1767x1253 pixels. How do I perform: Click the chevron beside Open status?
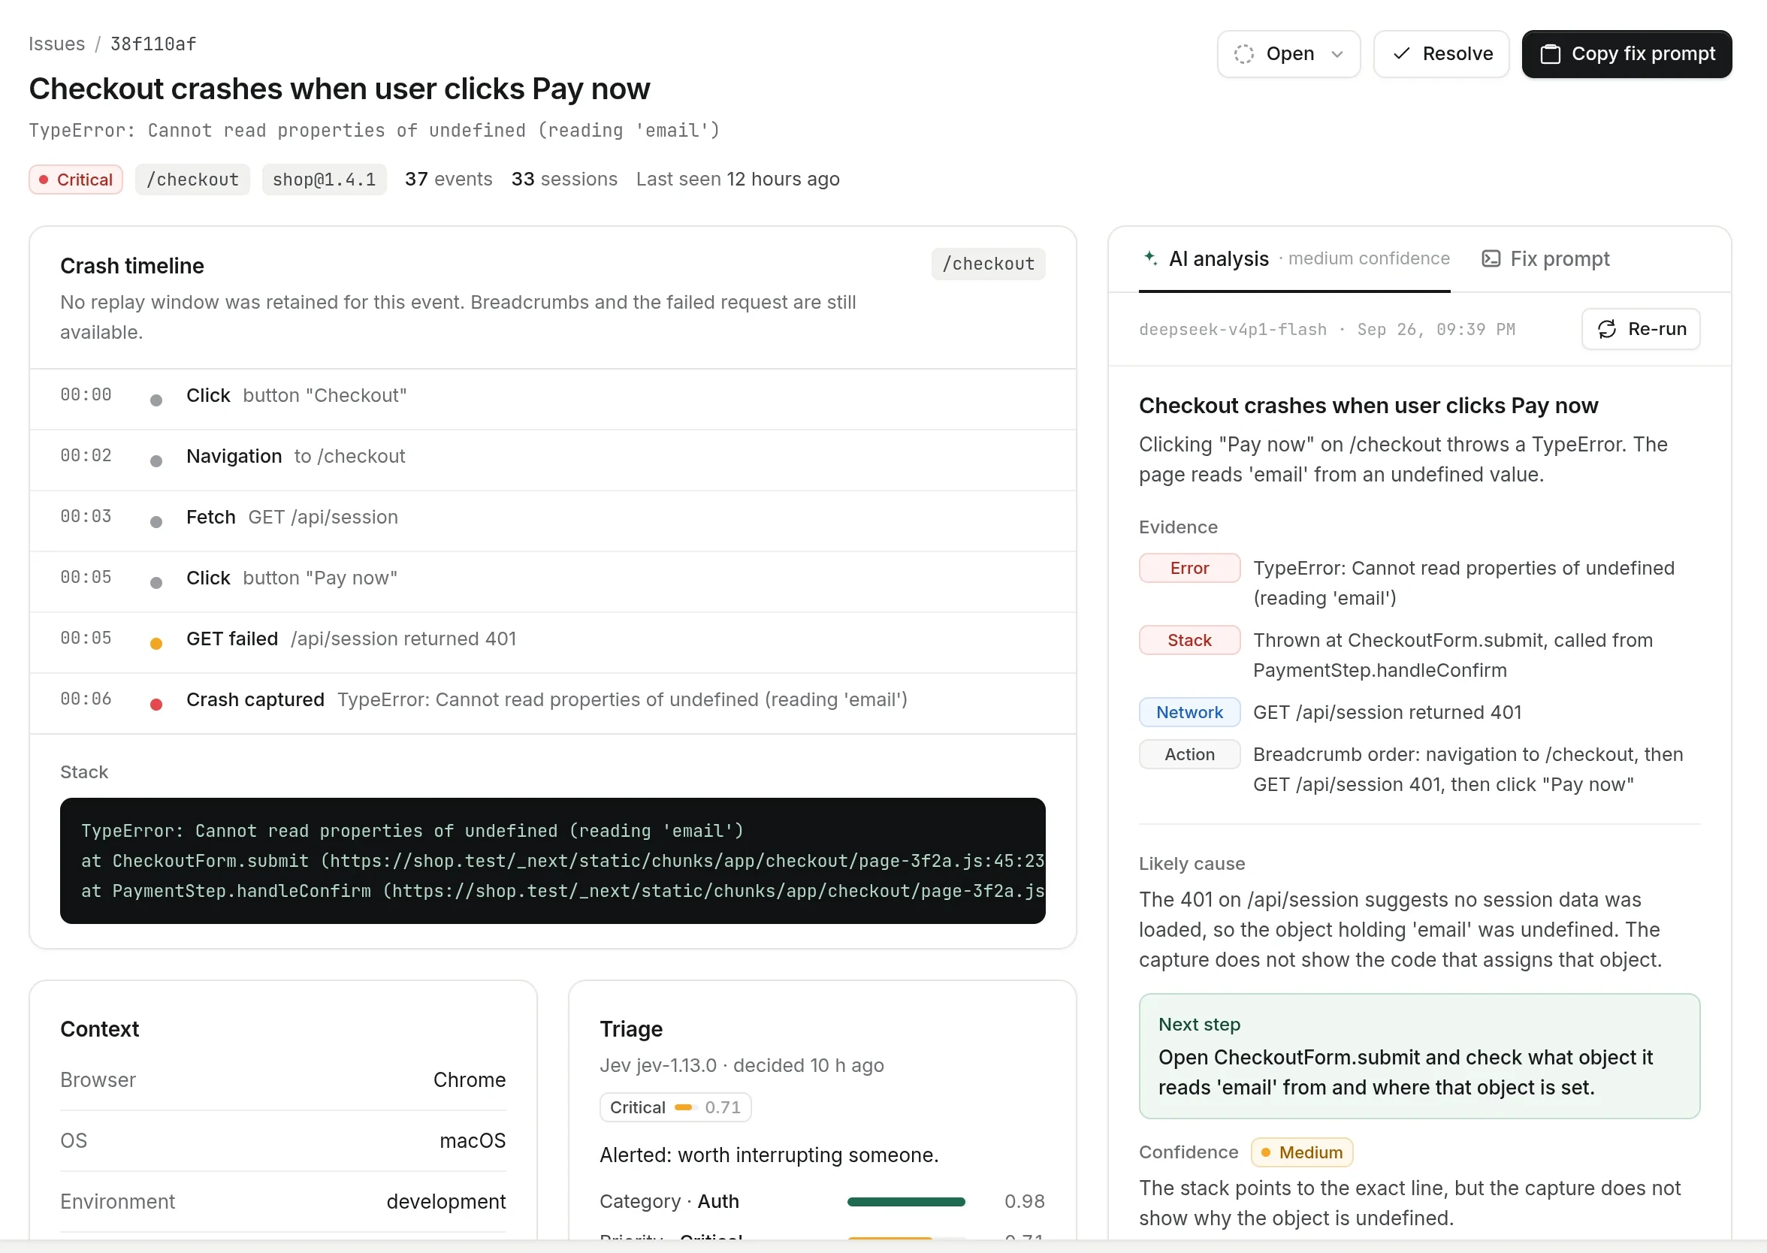pyautogui.click(x=1337, y=54)
